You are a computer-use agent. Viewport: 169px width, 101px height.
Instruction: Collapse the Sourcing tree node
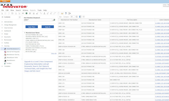2,46
